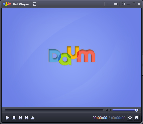Screen dimensions: 143x124
Task: Start playback with the Play button
Action: click(7, 118)
